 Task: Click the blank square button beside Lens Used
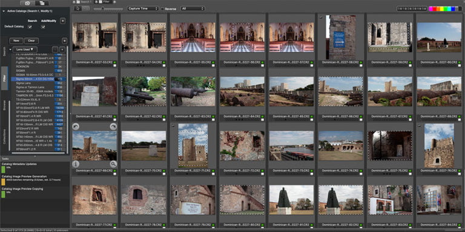click(x=55, y=50)
